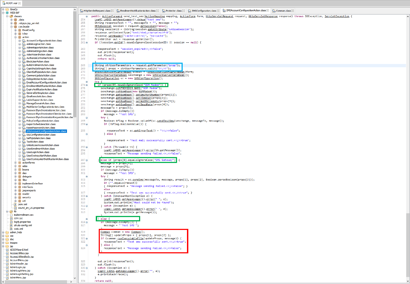The width and height of the screenshot is (410, 284).
Task: Collapse the WEB-INF tree node
Action: pos(3,13)
